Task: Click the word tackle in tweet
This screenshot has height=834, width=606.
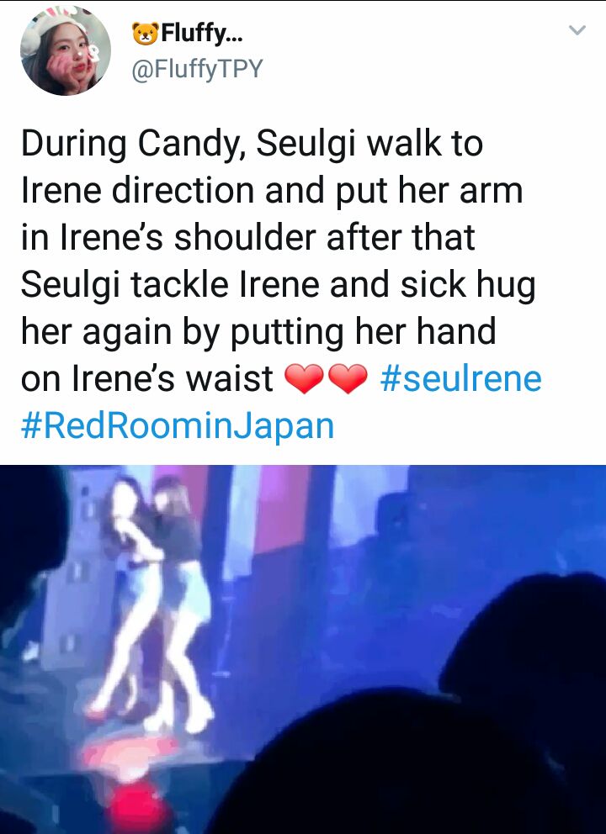Action: coord(179,284)
